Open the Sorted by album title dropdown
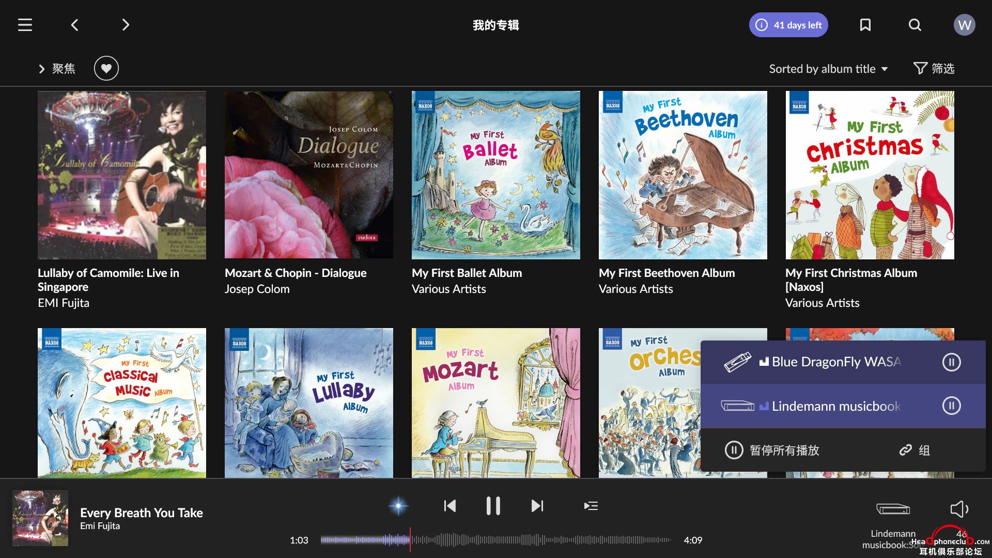Image resolution: width=992 pixels, height=558 pixels. (x=828, y=69)
